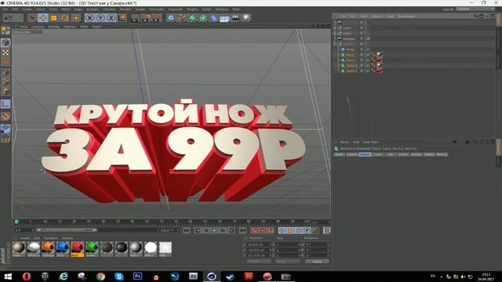Click the coordinate system icon beside Z
Screen dimensions: 502x282
(122, 17)
